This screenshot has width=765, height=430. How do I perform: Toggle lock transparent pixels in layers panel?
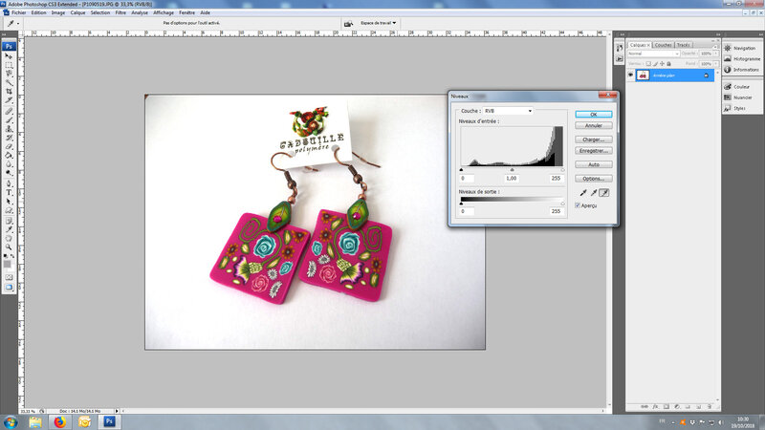648,64
